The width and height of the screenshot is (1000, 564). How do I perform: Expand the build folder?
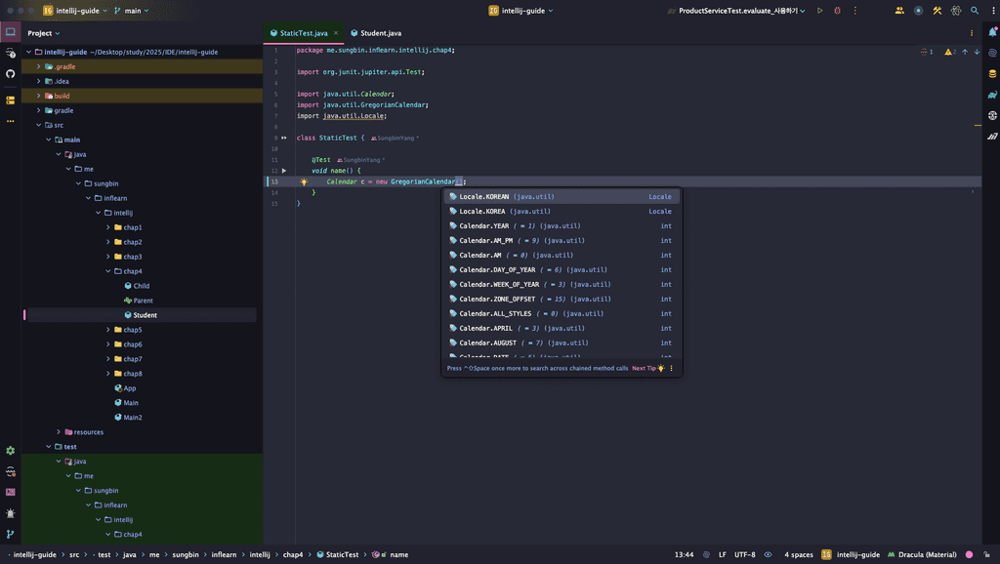pyautogui.click(x=39, y=97)
